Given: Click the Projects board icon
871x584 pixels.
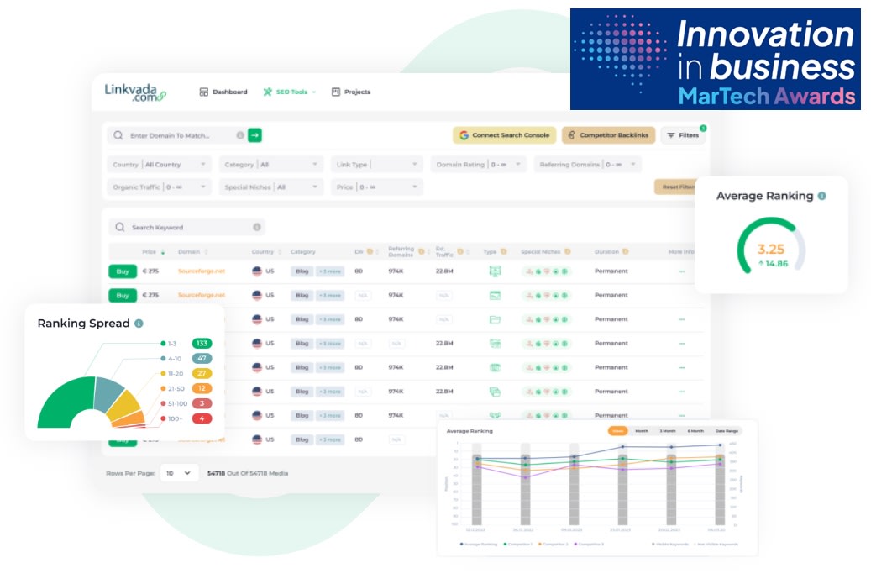Looking at the screenshot, I should [x=335, y=92].
